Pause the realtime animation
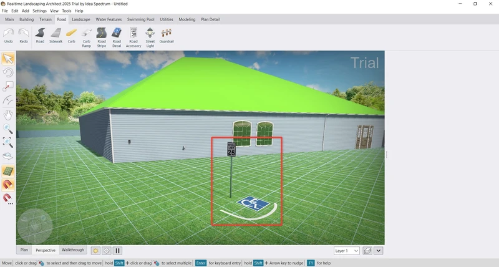This screenshot has height=267, width=499. click(117, 251)
